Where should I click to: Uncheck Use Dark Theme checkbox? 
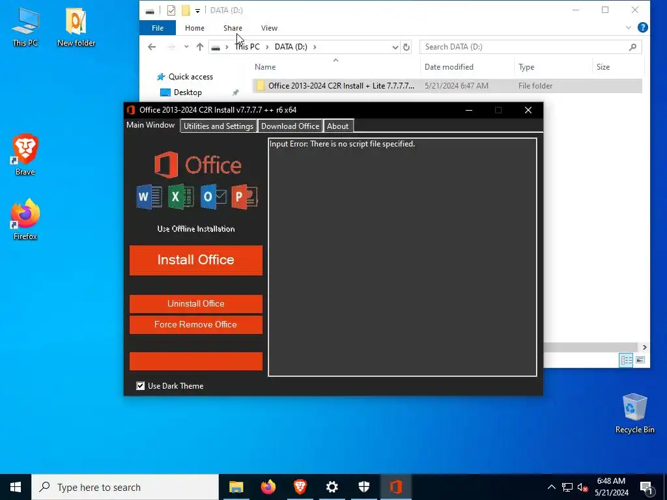pos(141,385)
